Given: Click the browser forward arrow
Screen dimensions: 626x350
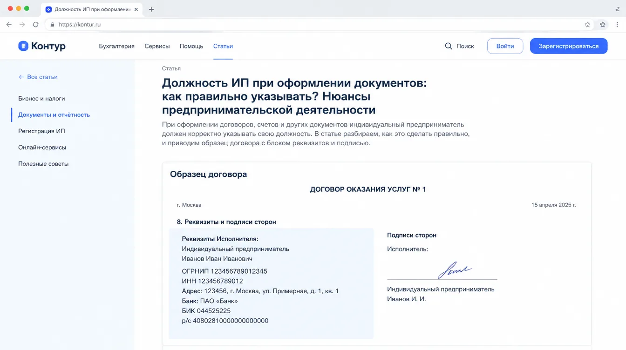Looking at the screenshot, I should click(x=22, y=25).
